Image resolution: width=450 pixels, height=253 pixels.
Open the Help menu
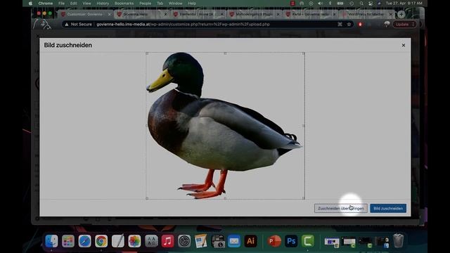192,4
